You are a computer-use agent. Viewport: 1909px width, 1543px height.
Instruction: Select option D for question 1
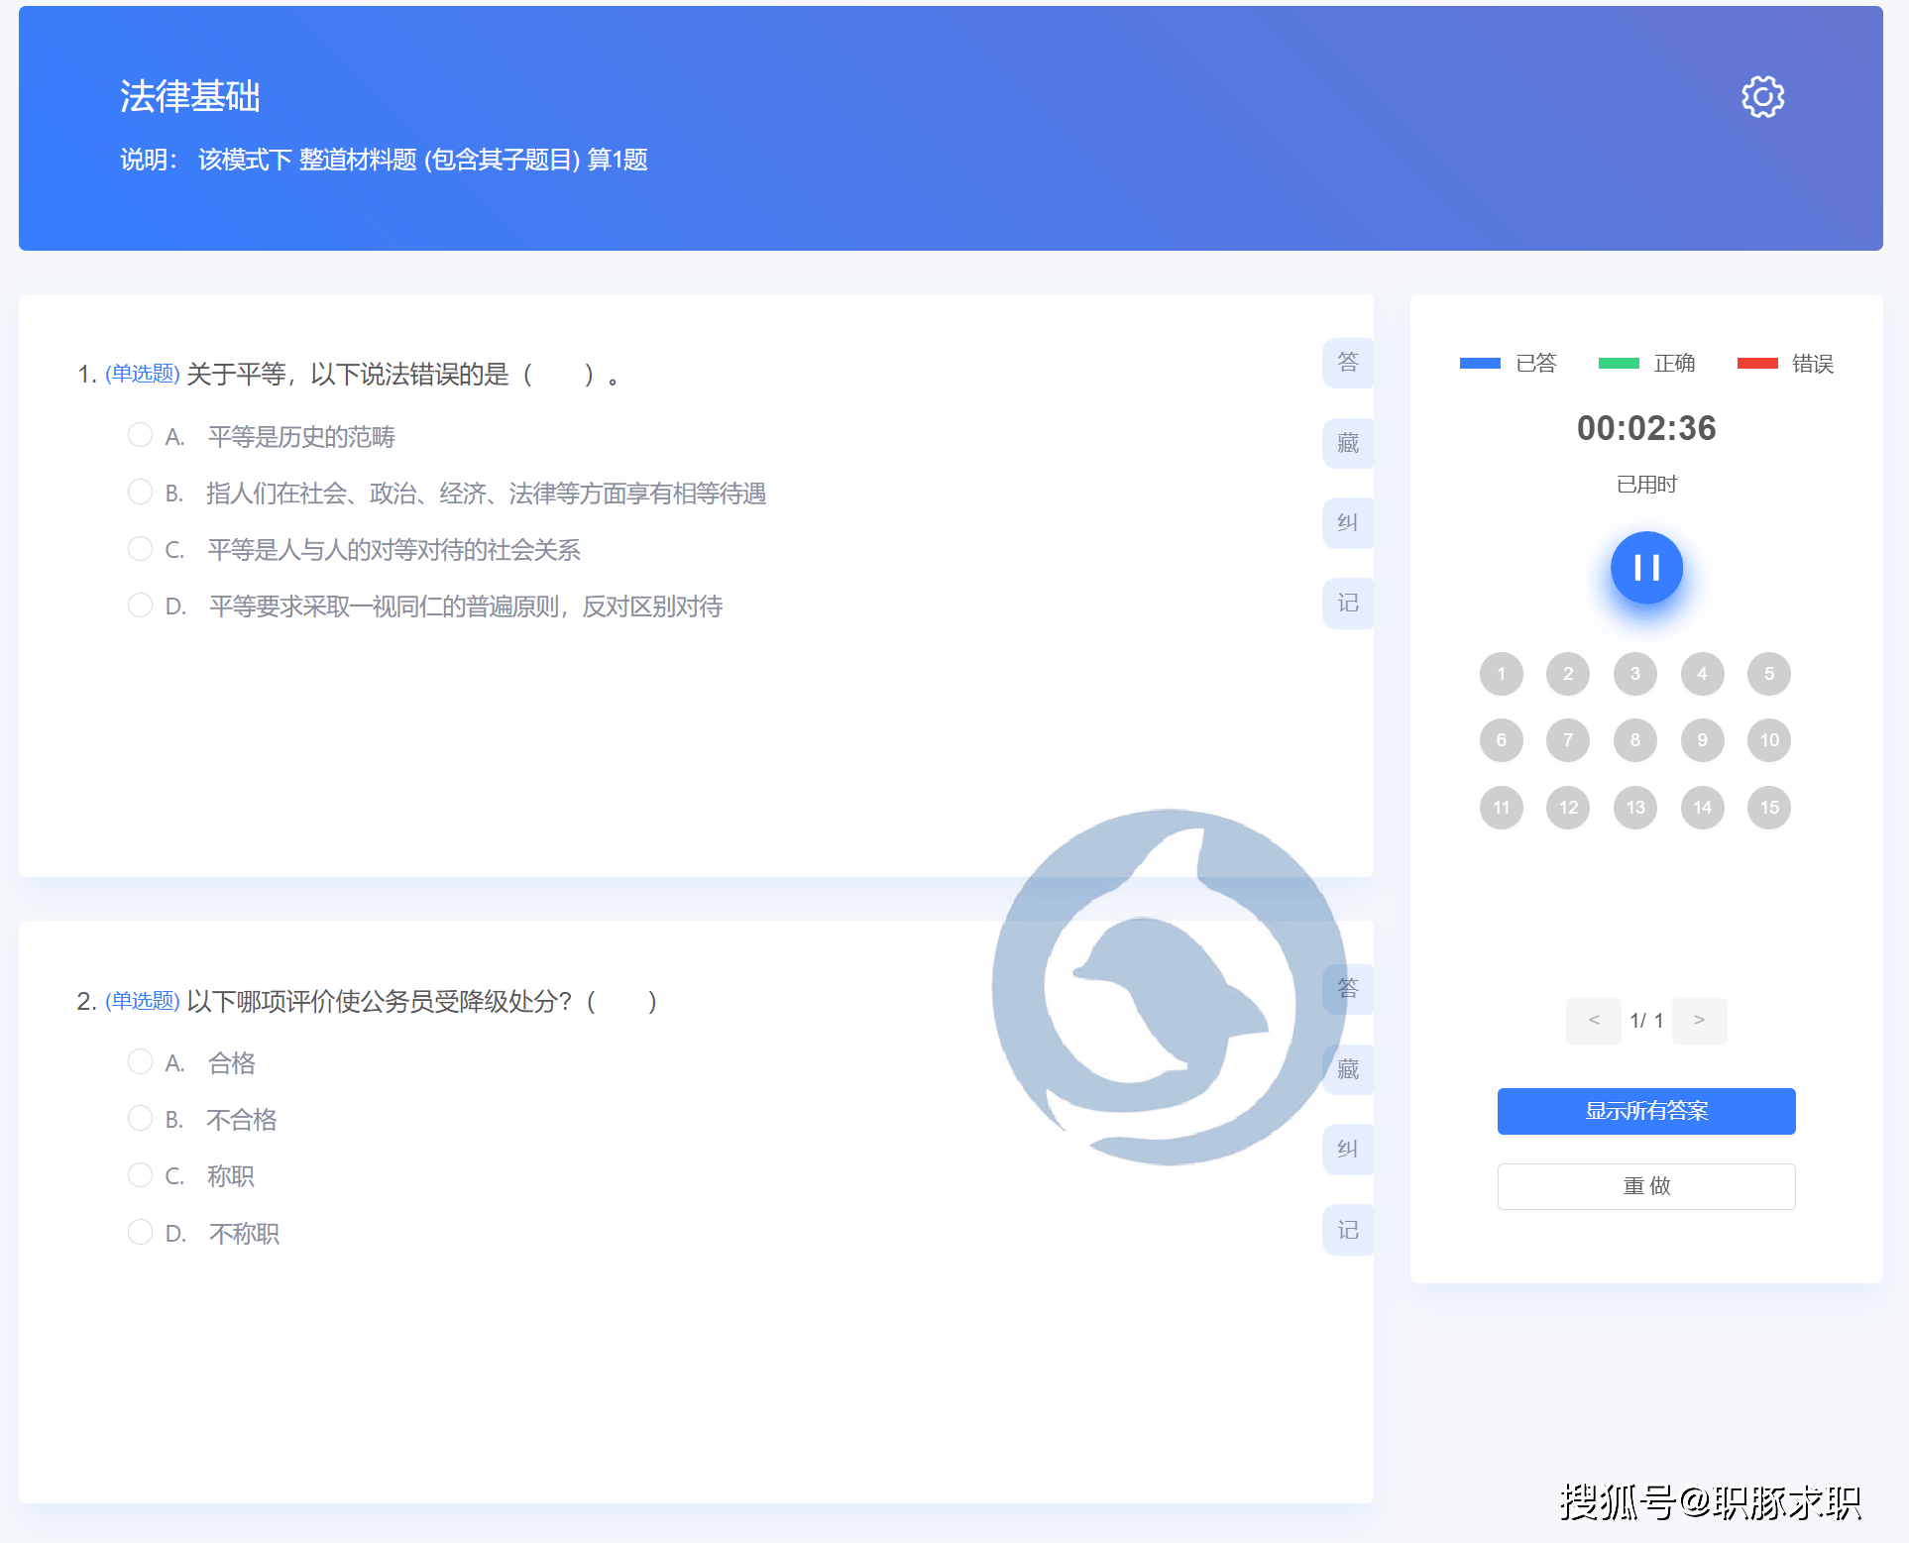pyautogui.click(x=141, y=606)
